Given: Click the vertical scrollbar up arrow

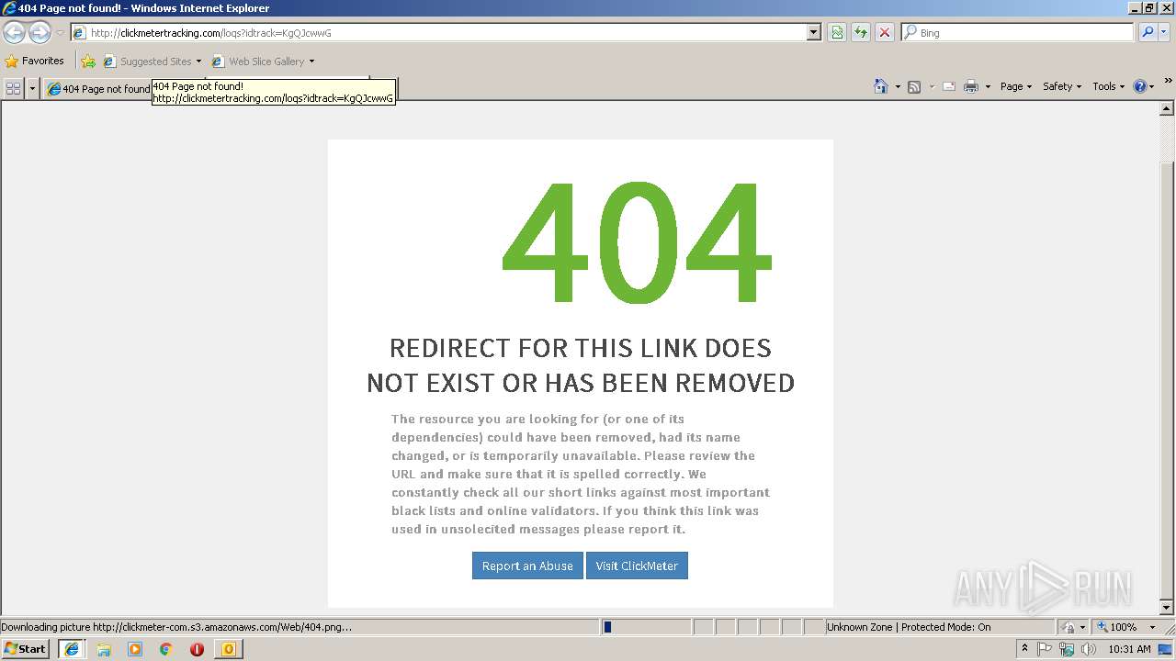Looking at the screenshot, I should tap(1168, 109).
